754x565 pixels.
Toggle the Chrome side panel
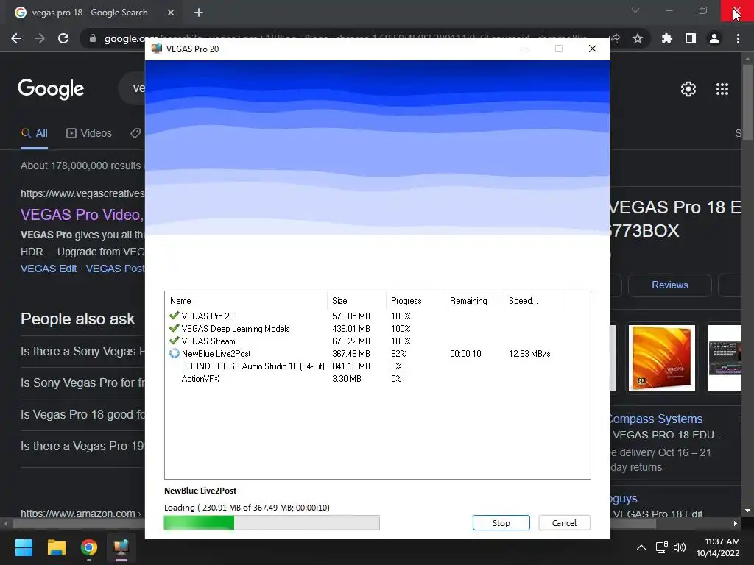(691, 38)
